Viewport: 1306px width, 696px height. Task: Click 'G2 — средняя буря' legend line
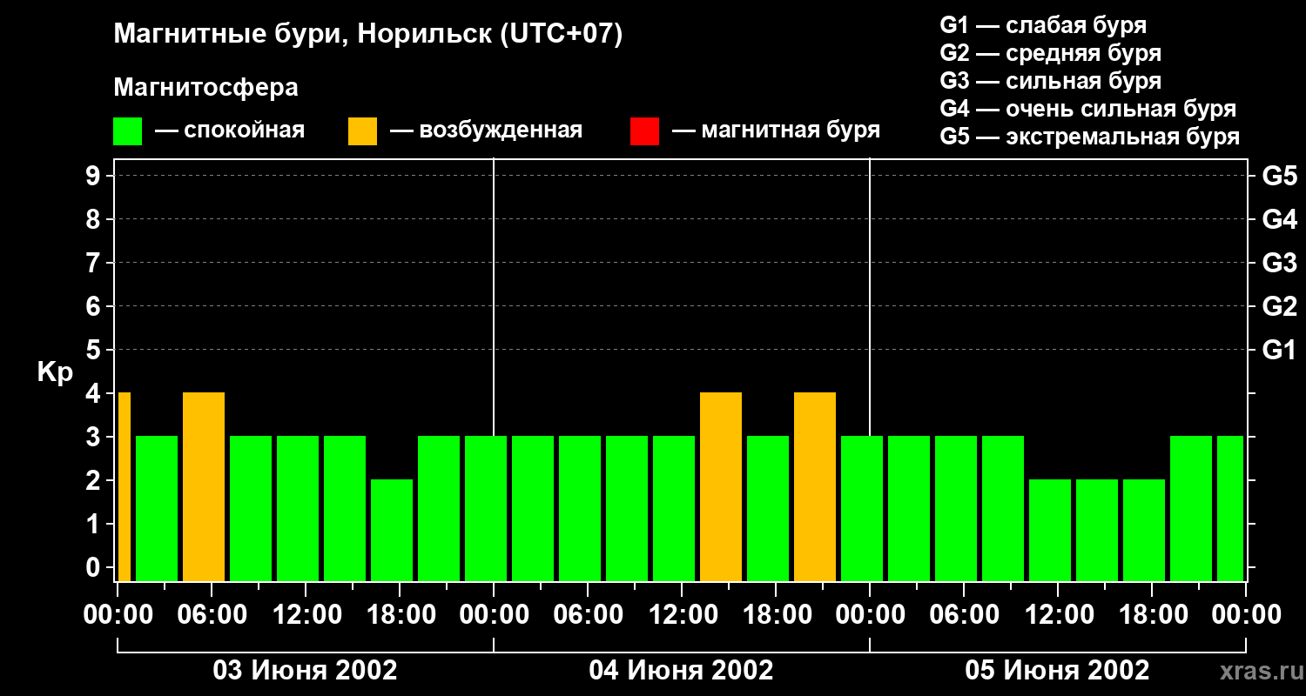point(1051,53)
